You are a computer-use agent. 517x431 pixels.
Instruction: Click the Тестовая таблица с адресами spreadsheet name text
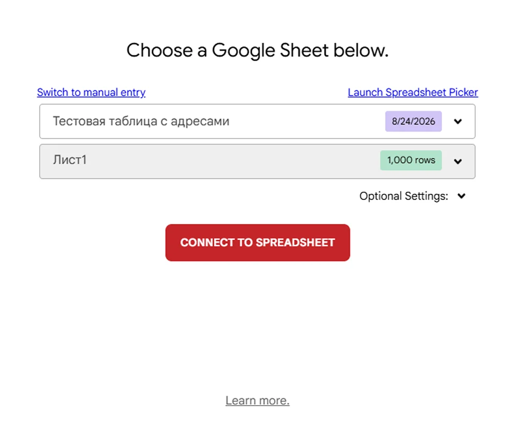pyautogui.click(x=141, y=121)
